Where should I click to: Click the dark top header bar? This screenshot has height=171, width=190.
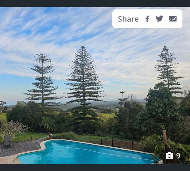coord(95,3)
